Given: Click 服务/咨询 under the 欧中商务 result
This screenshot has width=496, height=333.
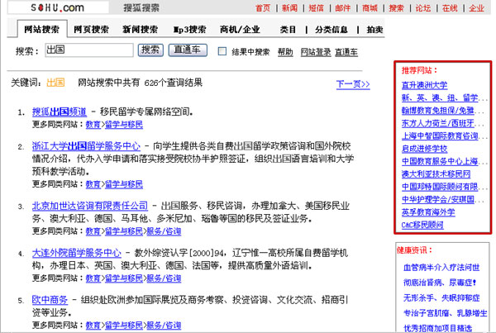Looking at the screenshot, I should (164, 325).
